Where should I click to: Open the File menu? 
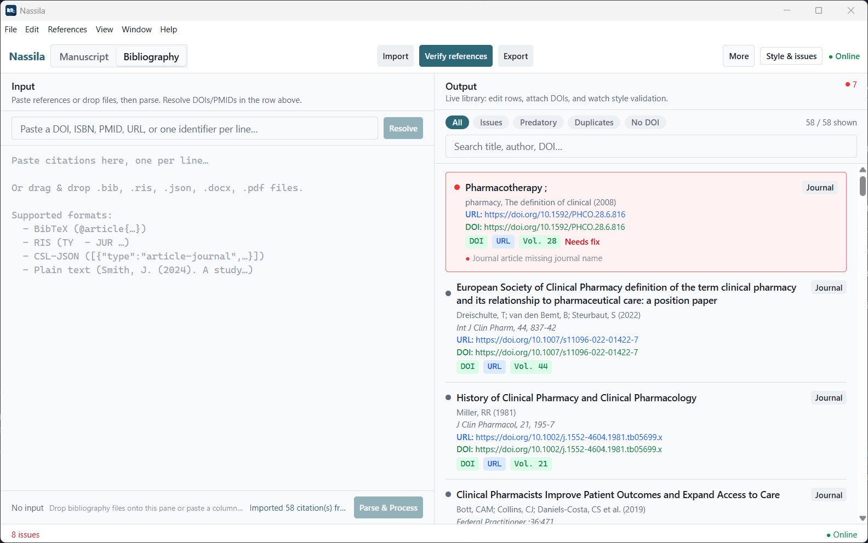point(11,30)
